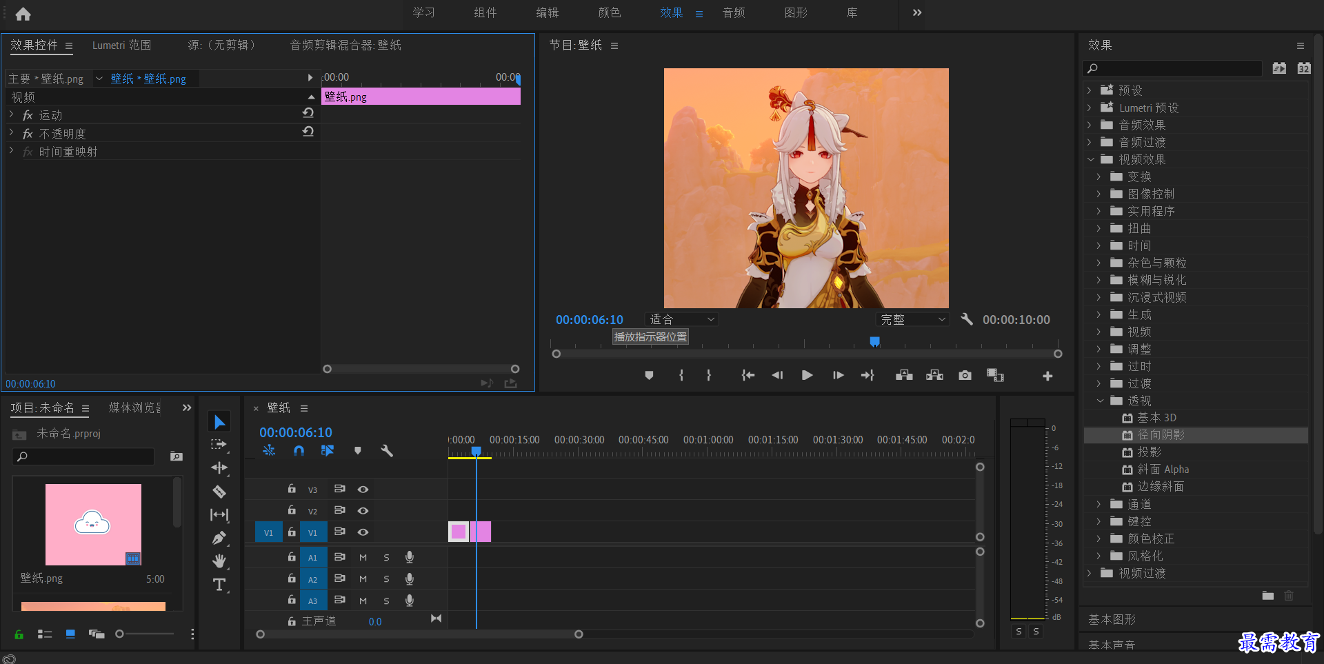Image resolution: width=1324 pixels, height=664 pixels.
Task: Export frame with camera icon
Action: point(965,375)
